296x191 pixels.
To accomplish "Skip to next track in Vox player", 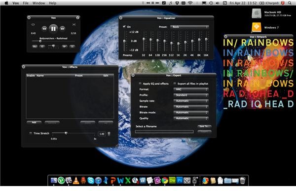I will [x=62, y=29].
